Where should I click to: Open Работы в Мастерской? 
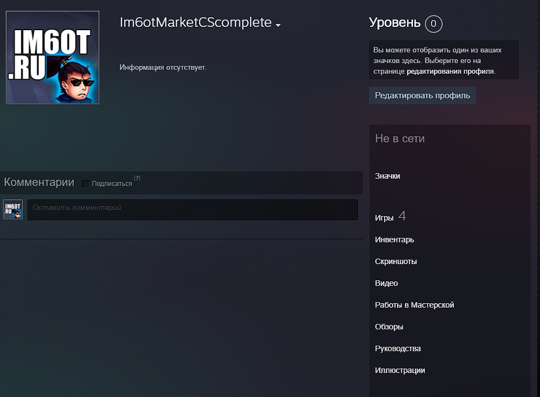pyautogui.click(x=414, y=305)
